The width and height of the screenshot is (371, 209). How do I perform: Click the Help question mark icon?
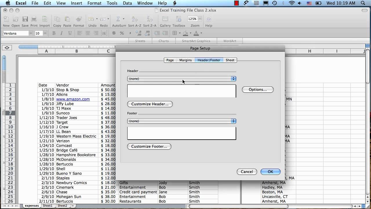tap(209, 19)
